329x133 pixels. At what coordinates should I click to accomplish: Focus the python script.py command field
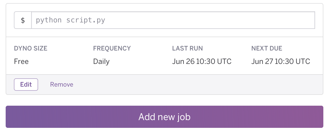[x=173, y=20]
